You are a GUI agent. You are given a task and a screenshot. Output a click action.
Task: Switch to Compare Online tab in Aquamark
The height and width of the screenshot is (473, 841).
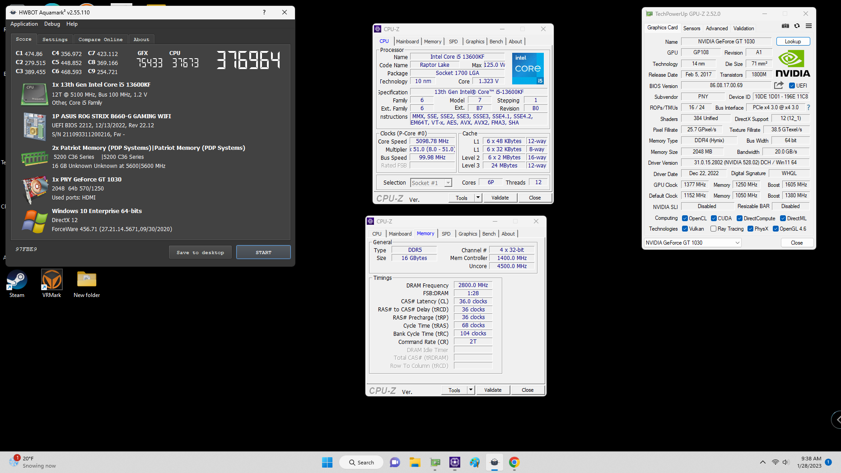[100, 40]
